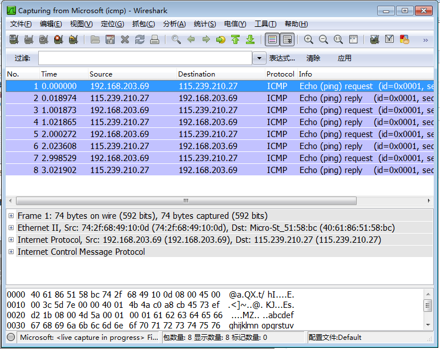Toggle packet list colorization

click(272, 39)
